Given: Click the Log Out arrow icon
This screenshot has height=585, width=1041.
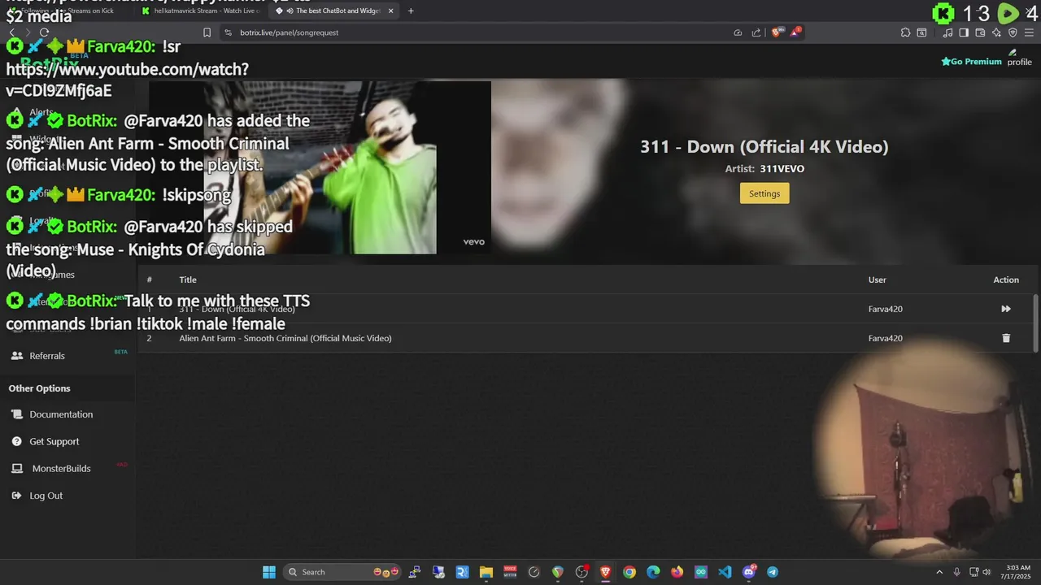Looking at the screenshot, I should [16, 496].
